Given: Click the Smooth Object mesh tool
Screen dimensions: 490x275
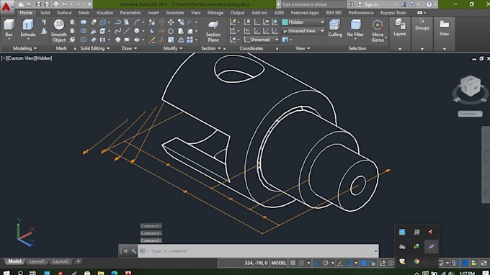Looking at the screenshot, I should 59,30.
